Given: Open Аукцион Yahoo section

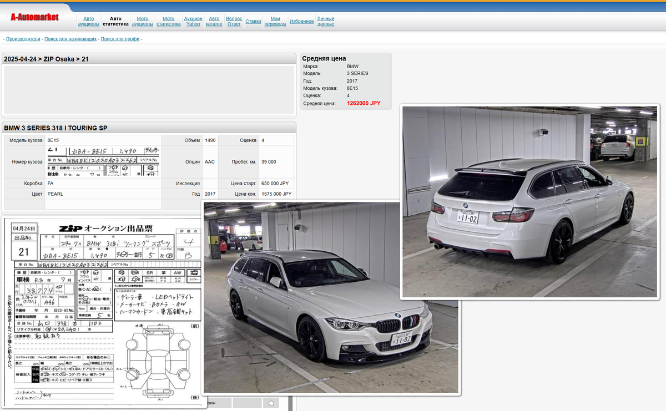Looking at the screenshot, I should click(193, 21).
